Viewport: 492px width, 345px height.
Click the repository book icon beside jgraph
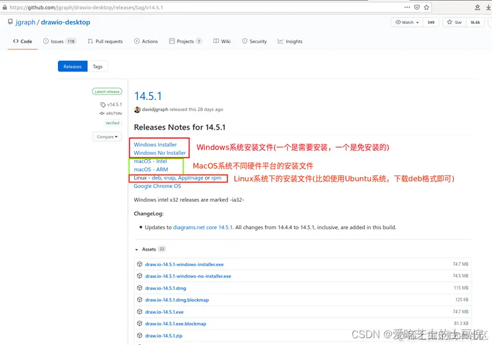[x=10, y=22]
